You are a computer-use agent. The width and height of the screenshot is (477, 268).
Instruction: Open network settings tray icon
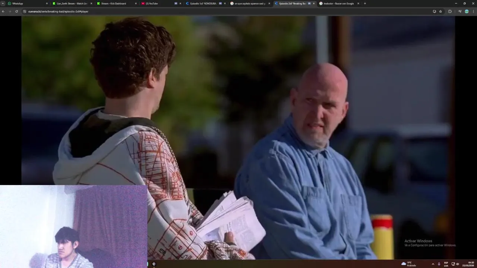pos(453,264)
